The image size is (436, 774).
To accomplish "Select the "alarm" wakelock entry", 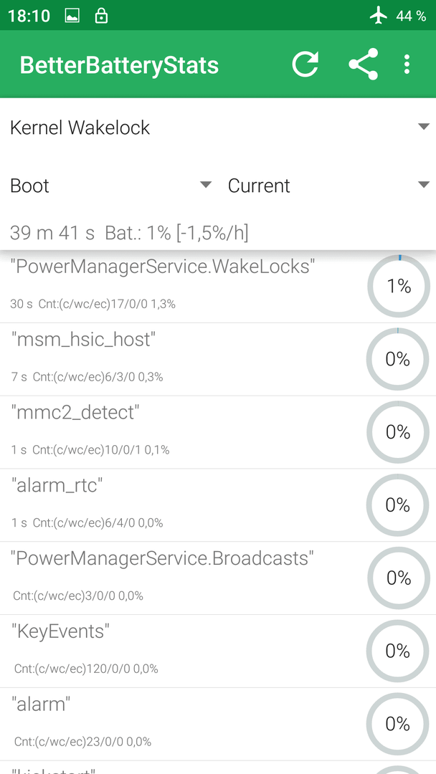I will point(218,724).
